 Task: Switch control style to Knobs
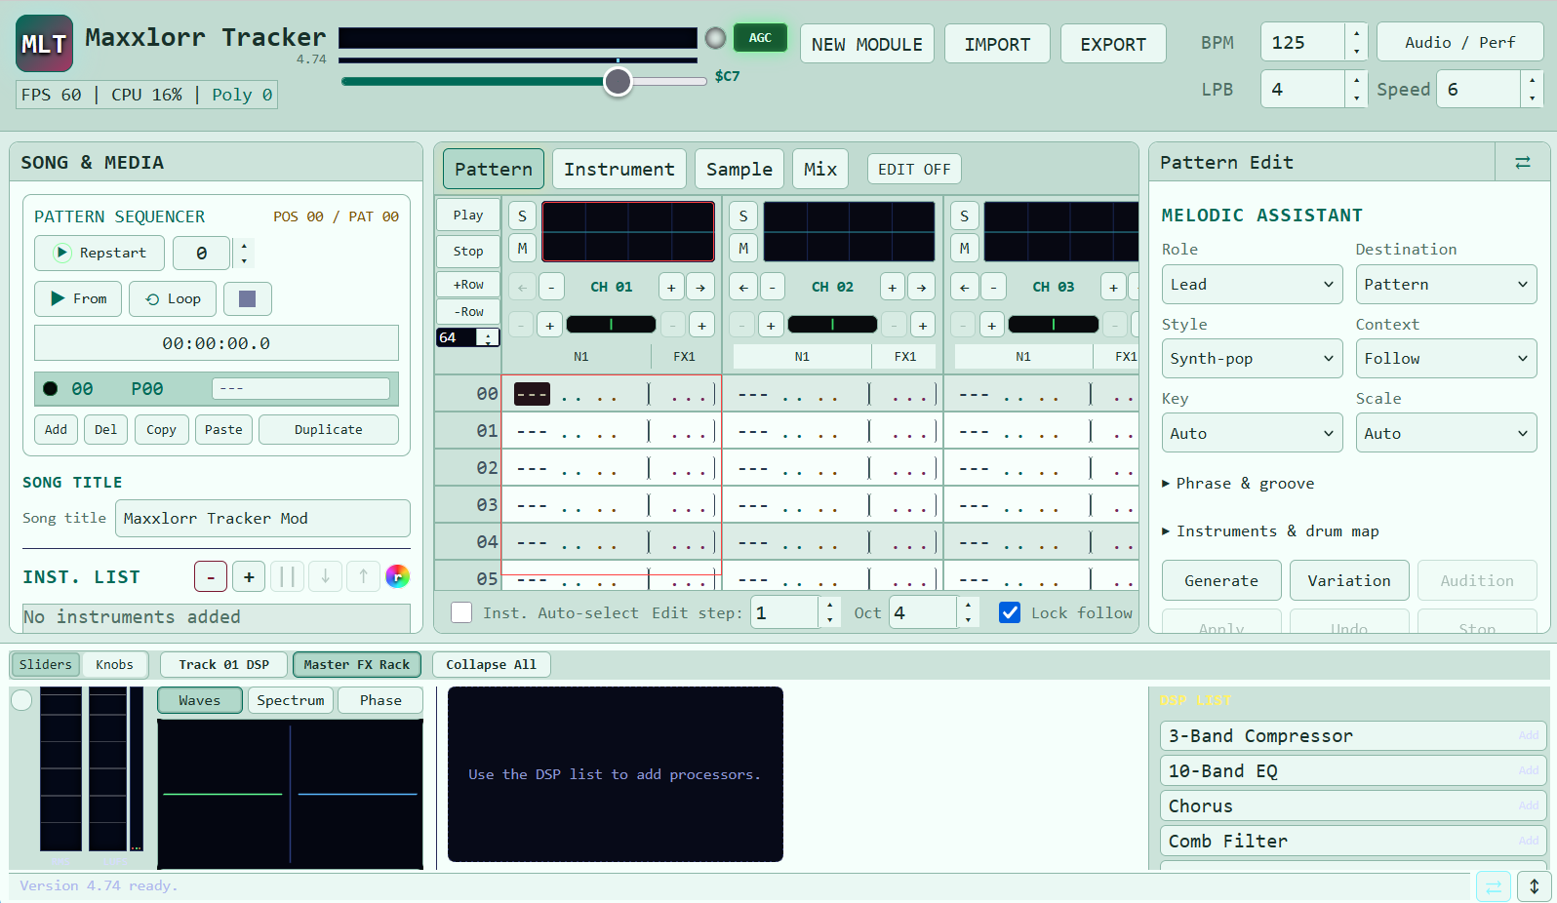tap(114, 664)
